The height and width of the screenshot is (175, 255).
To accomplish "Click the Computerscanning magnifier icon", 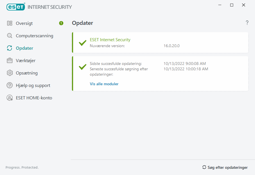I will (x=10, y=36).
